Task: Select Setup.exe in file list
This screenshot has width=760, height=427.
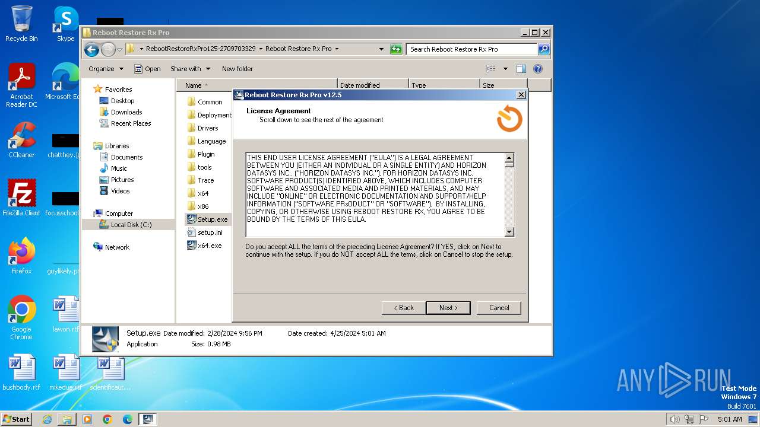Action: [x=207, y=219]
